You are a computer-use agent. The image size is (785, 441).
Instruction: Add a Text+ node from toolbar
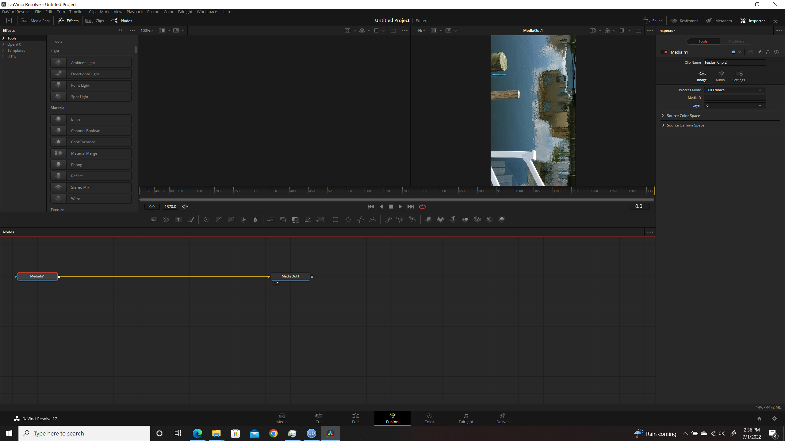click(178, 220)
